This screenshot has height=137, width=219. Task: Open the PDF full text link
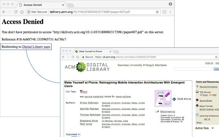point(85,92)
